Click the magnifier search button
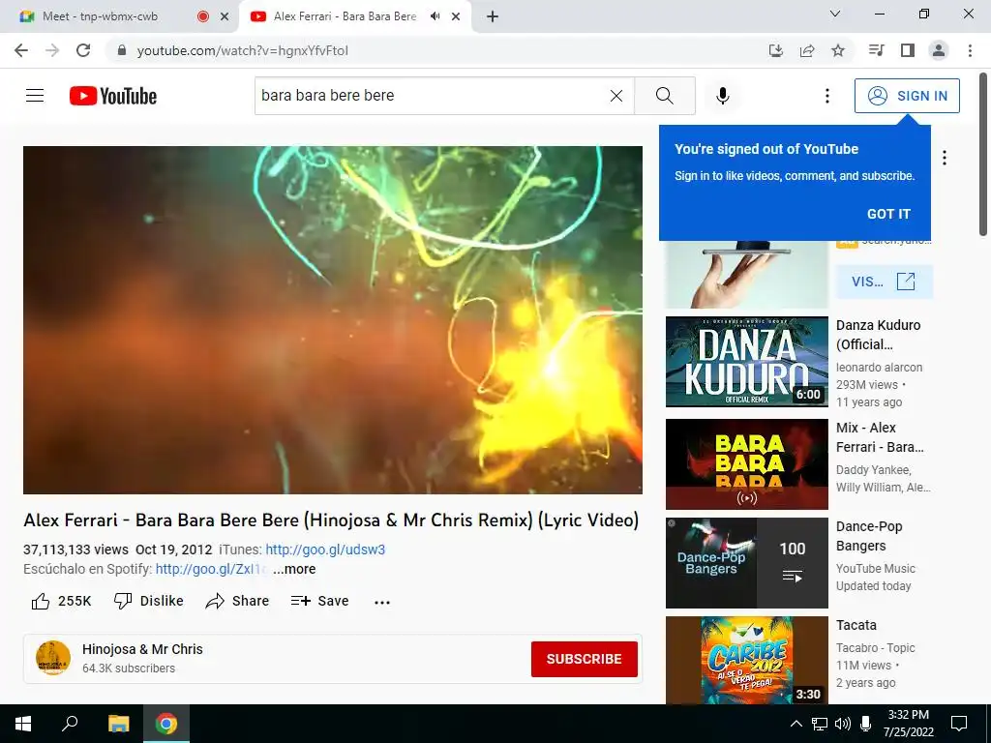Viewport: 991px width, 743px height. coord(664,96)
